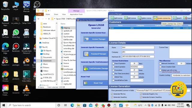
Task: Uncheck Generate Dynamic SmartKey
Action: coord(141,97)
